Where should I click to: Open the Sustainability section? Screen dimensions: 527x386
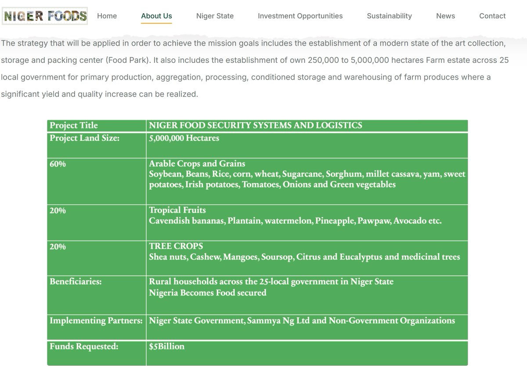pos(389,16)
